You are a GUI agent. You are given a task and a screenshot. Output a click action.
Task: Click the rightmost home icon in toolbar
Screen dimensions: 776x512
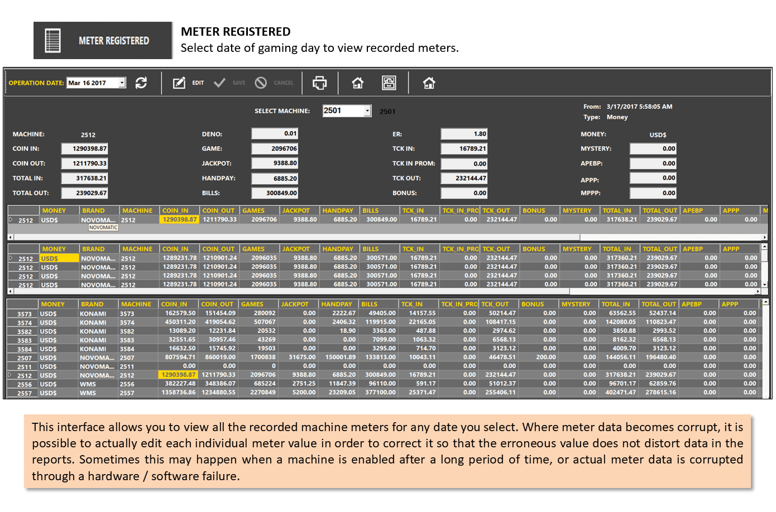429,83
